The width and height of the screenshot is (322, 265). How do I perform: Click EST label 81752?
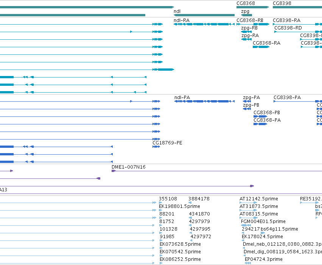(166, 222)
